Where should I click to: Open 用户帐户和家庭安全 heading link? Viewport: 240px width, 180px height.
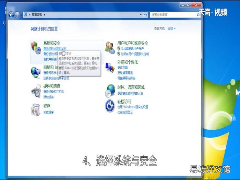(133, 43)
